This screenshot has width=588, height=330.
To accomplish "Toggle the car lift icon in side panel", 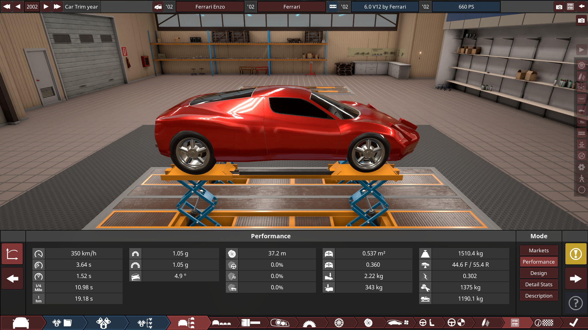I will coord(581,144).
